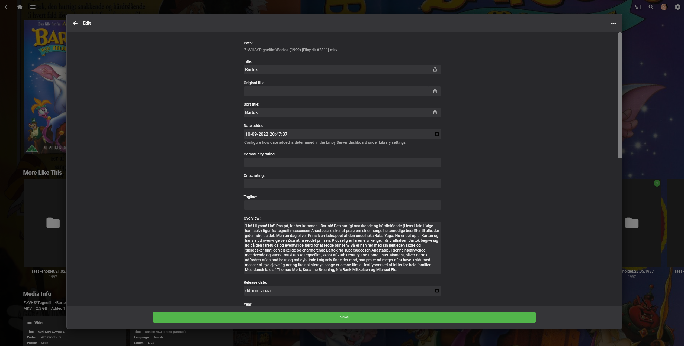Select the Overview text area
The height and width of the screenshot is (346, 684).
click(342, 248)
